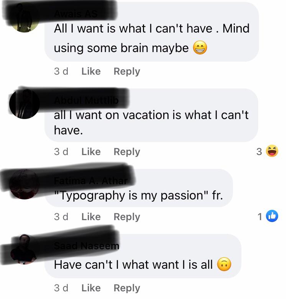Reply to the 'Mind using some brain' comment

click(127, 72)
